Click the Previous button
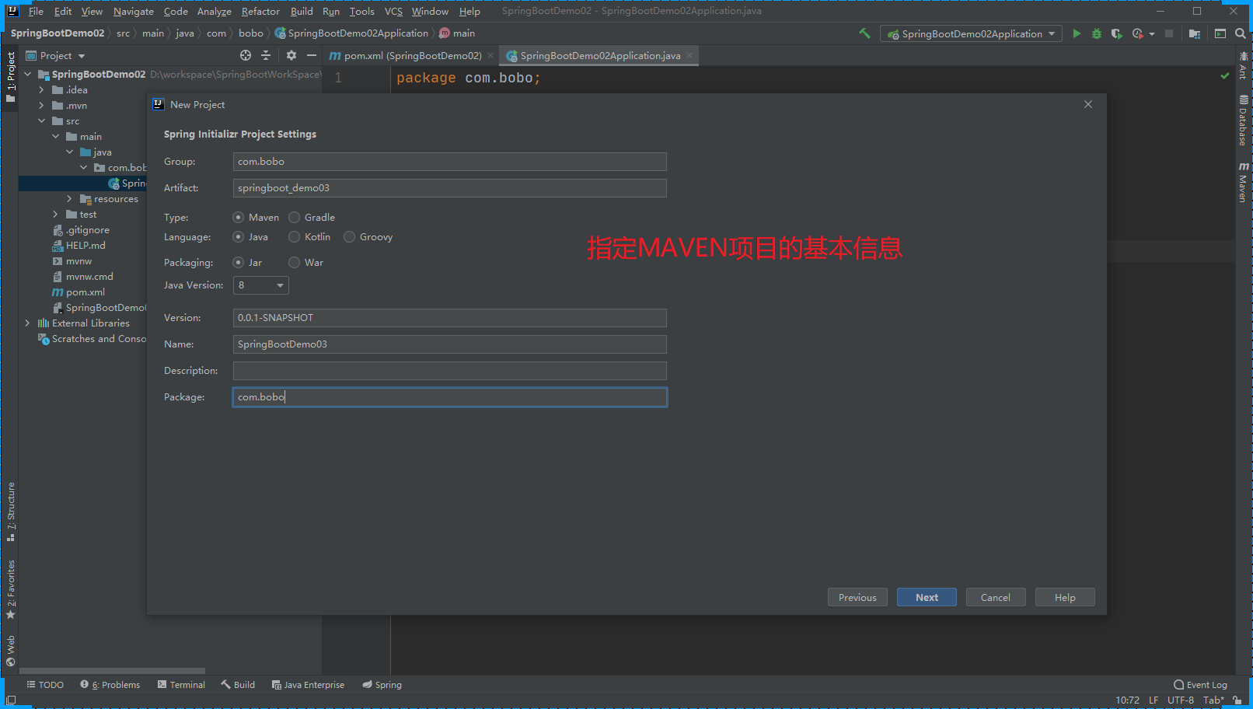The width and height of the screenshot is (1253, 709). tap(857, 597)
